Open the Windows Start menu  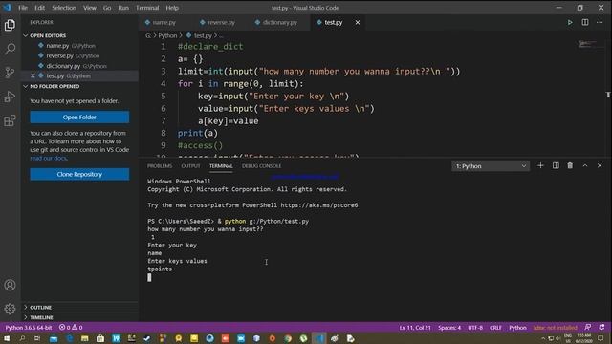pos(7,338)
